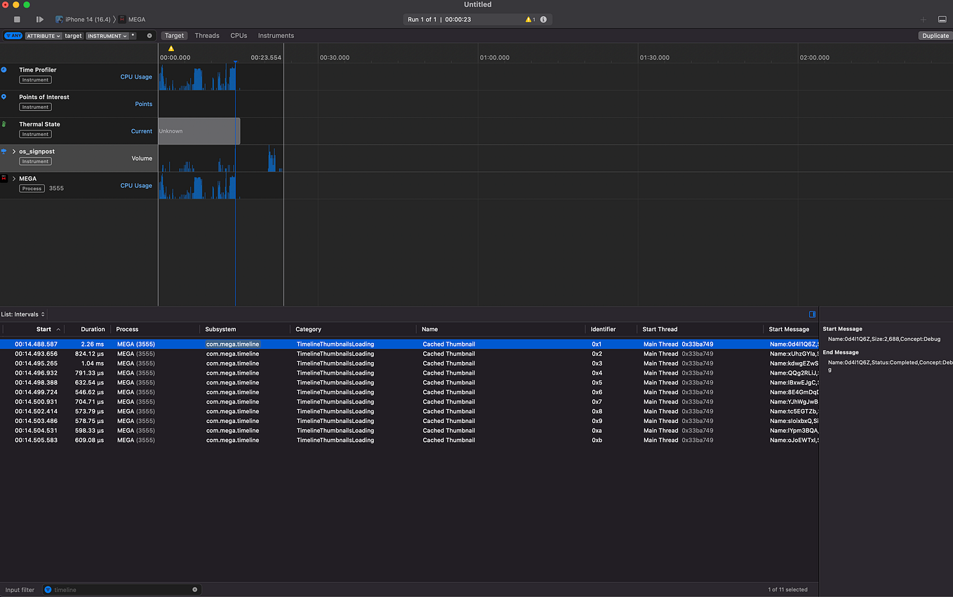953x597 pixels.
Task: Click the Duplicate button
Action: pos(935,35)
